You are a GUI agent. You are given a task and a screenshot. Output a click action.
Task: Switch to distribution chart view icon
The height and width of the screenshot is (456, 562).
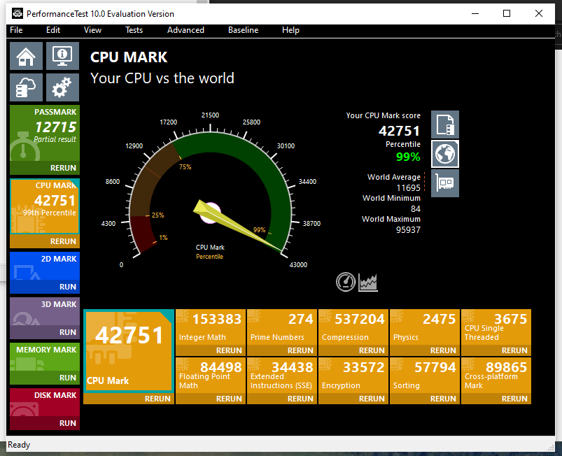pyautogui.click(x=368, y=282)
